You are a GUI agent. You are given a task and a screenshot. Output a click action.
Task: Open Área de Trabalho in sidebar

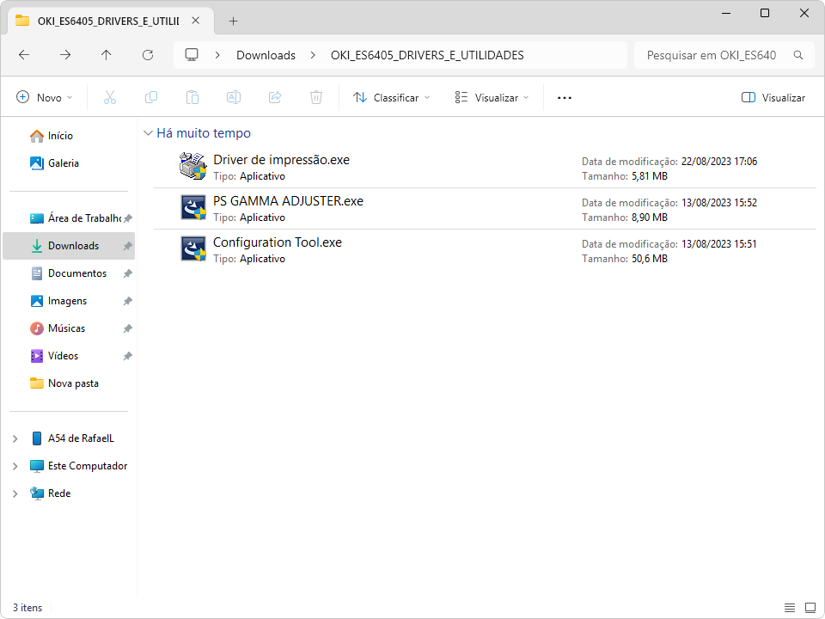(69, 218)
